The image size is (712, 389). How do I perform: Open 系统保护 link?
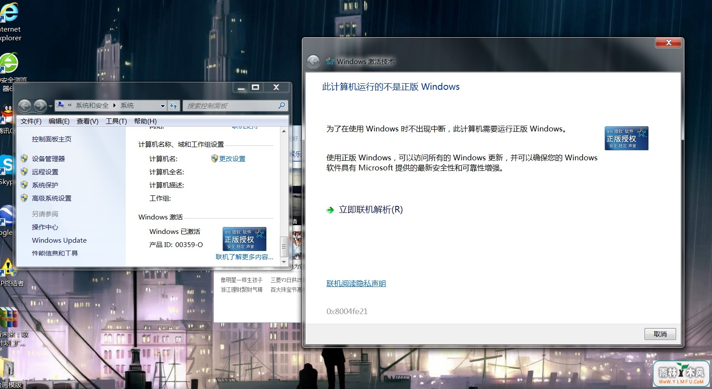coord(45,185)
